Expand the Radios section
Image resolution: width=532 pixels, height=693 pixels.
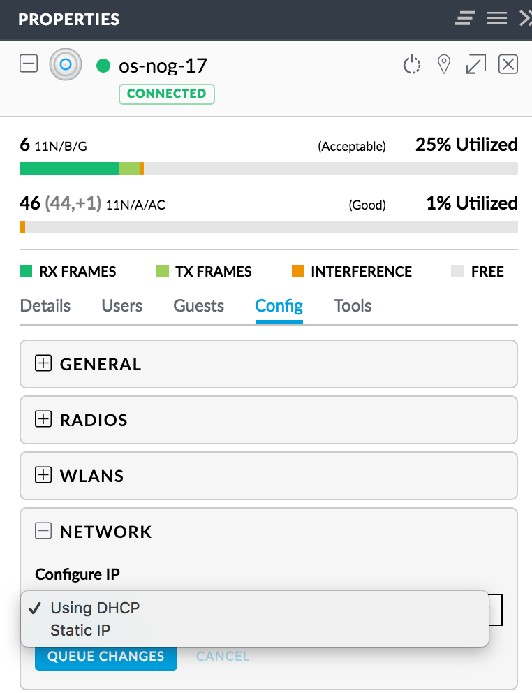pos(43,419)
